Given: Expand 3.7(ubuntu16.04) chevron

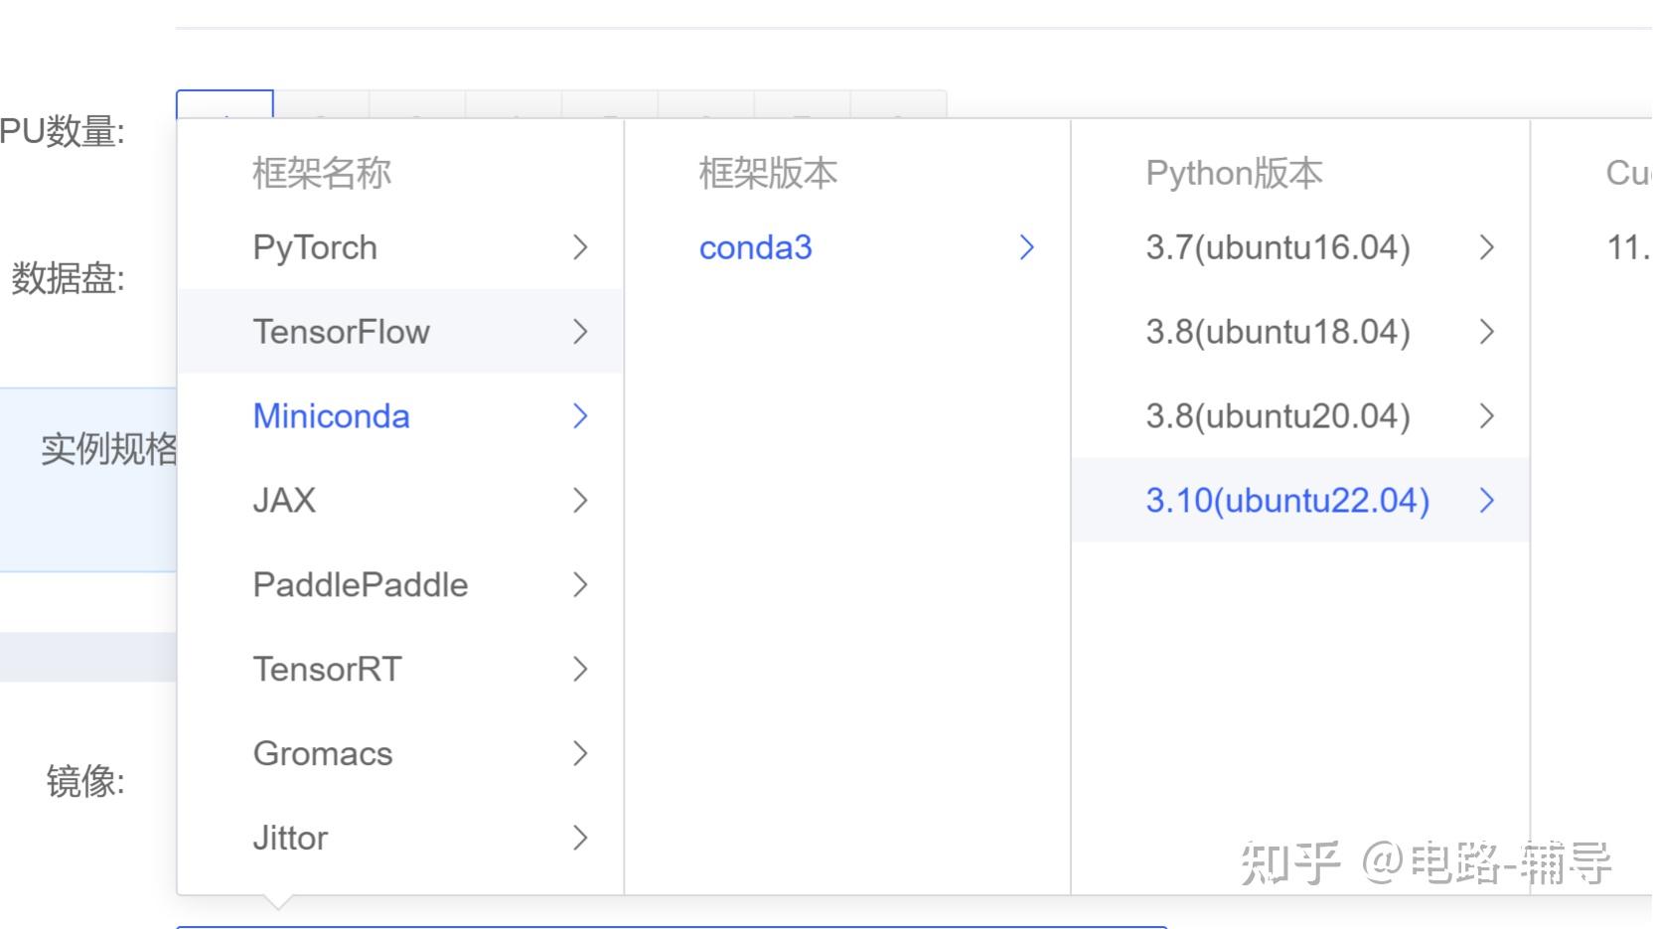Looking at the screenshot, I should pyautogui.click(x=1487, y=247).
